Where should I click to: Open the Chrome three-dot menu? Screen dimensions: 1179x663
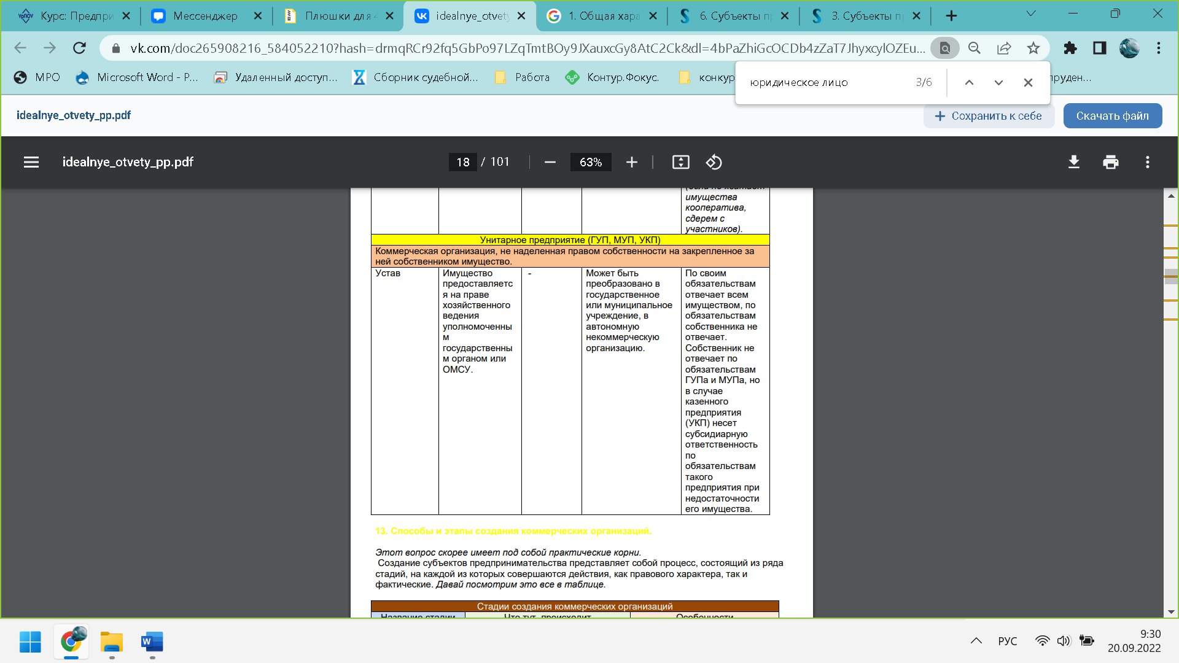(1159, 48)
